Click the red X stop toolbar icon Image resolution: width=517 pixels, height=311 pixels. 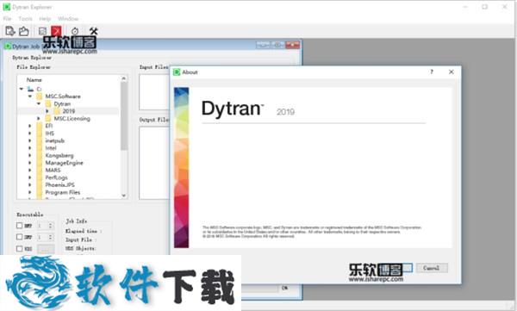click(x=56, y=31)
